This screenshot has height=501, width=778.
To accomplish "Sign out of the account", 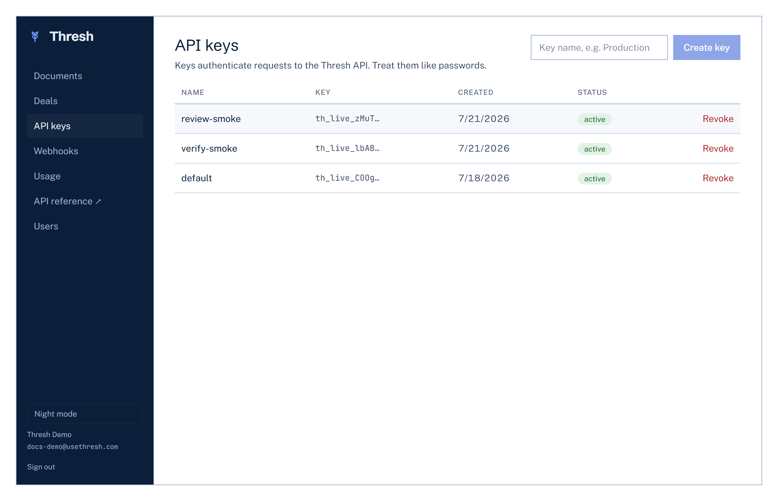I will [41, 467].
